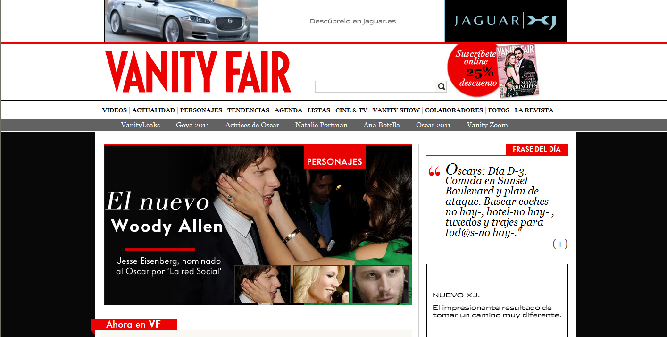Select TENDENCIAS in the navigation
Viewport: 667px width, 337px height.
click(x=248, y=110)
